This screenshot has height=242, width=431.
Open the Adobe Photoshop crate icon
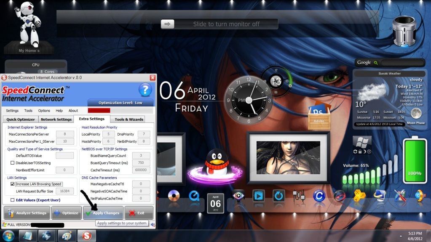pos(319,115)
